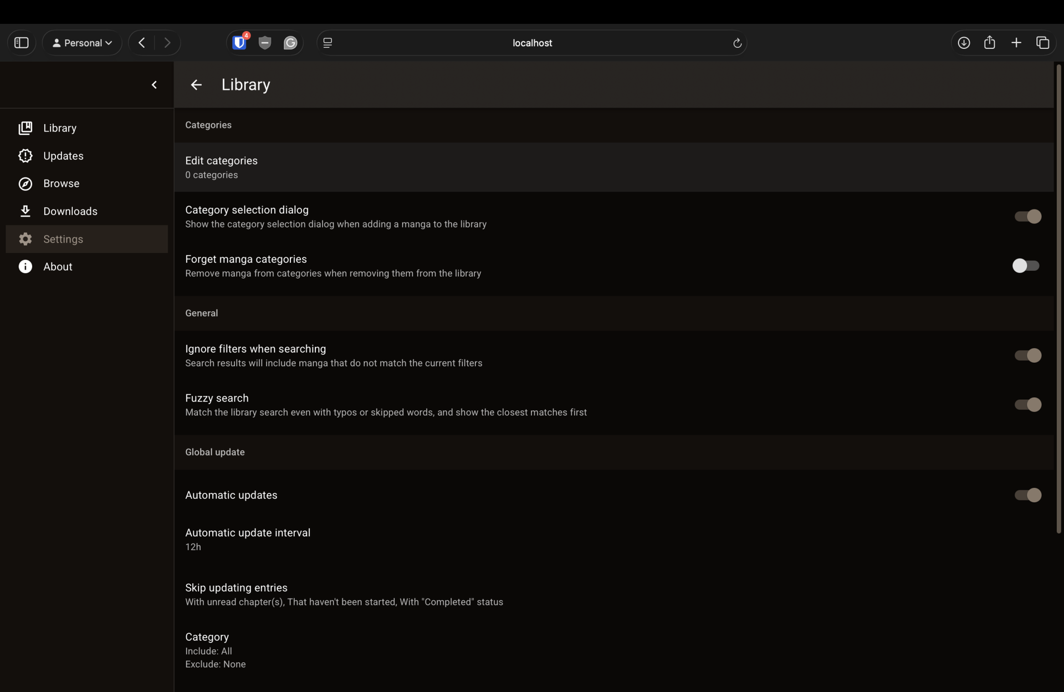This screenshot has width=1064, height=692.
Task: Click the Library books icon in sidebar
Action: click(25, 128)
